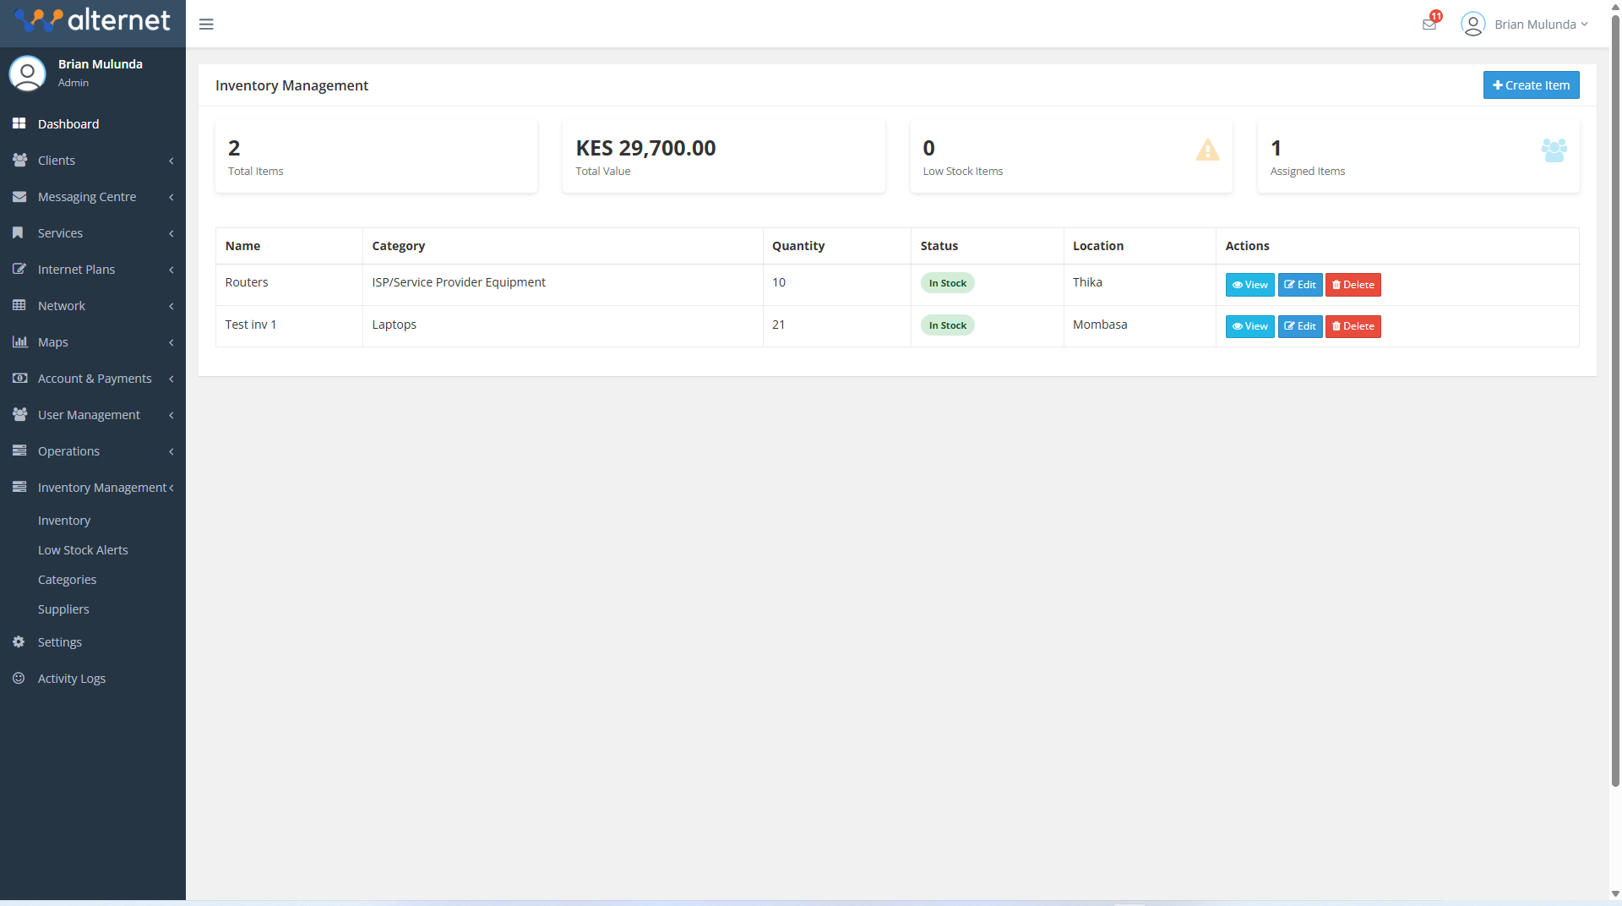1622x906 pixels.
Task: Click the Create Item button
Action: tap(1531, 85)
